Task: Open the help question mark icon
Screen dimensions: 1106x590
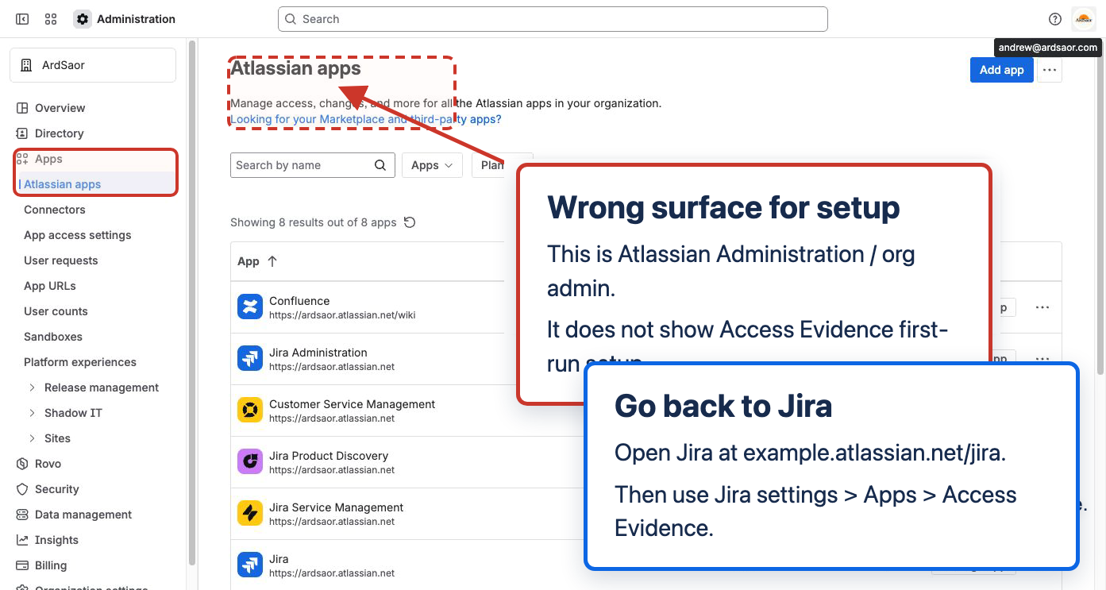Action: [1055, 19]
